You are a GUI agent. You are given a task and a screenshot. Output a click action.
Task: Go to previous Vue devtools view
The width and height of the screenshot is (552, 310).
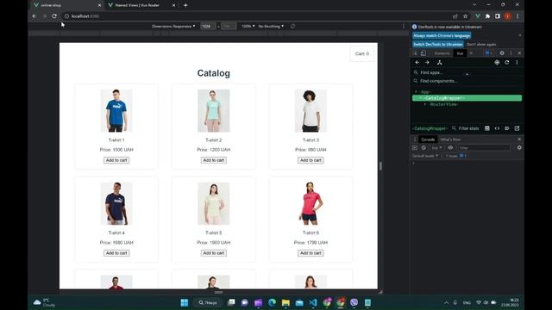417,63
